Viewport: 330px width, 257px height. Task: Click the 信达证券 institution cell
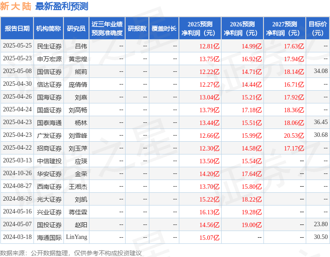point(49,84)
